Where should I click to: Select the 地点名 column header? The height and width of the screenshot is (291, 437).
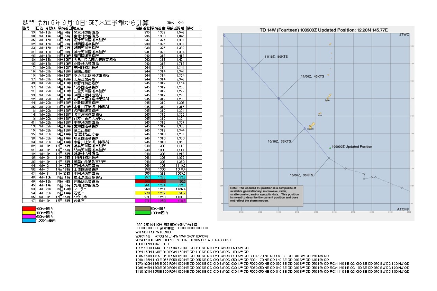tap(103, 28)
